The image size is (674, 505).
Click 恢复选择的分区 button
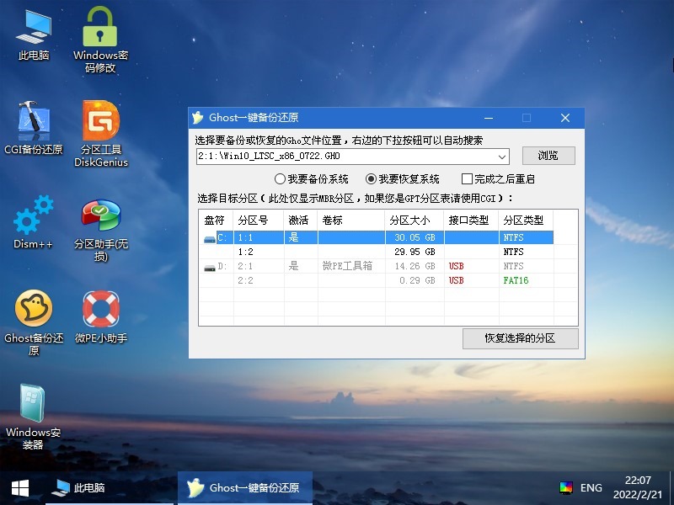520,338
